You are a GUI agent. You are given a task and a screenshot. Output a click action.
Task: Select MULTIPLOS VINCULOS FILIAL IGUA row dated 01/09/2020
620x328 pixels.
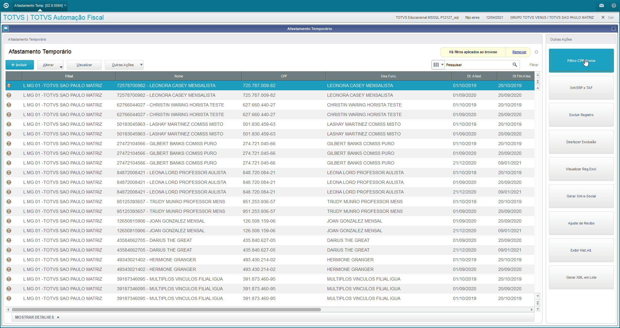pyautogui.click(x=270, y=289)
